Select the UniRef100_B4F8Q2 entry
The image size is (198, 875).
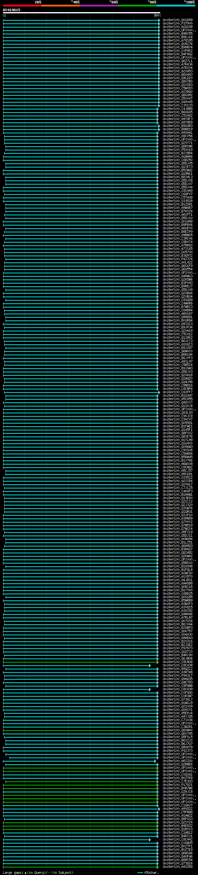[x=177, y=54]
